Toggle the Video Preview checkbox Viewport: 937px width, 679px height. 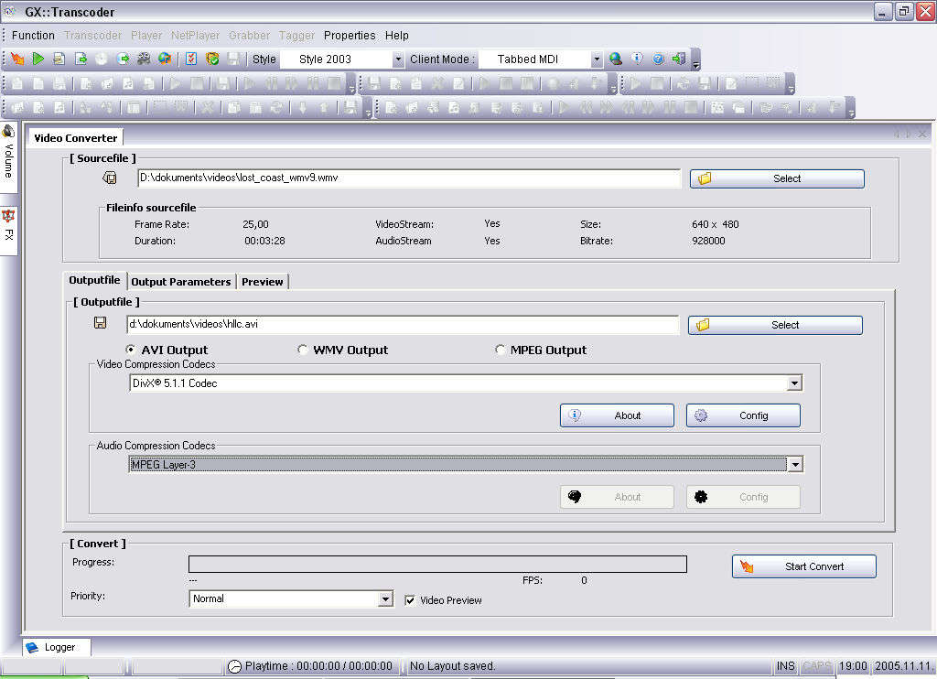tap(411, 600)
